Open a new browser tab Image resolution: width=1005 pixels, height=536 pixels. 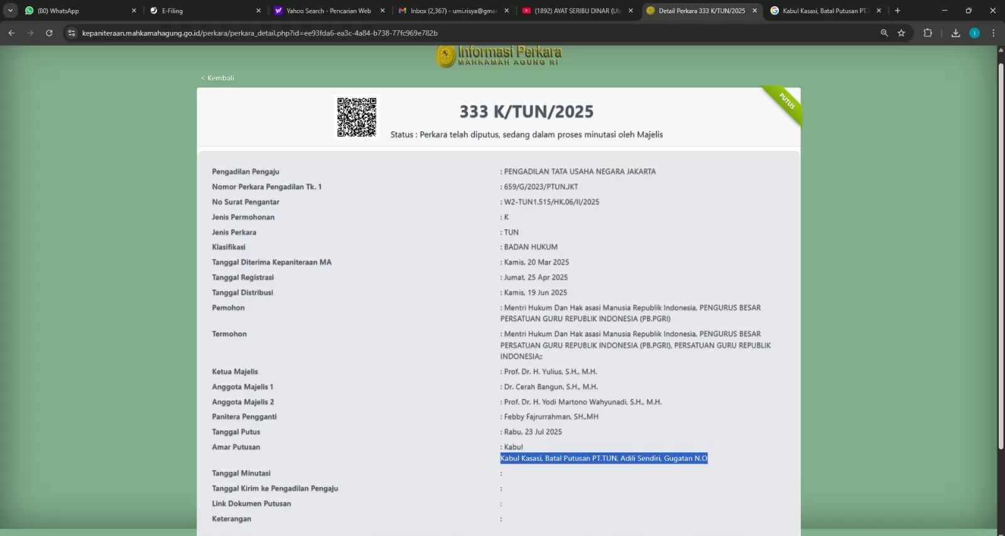click(x=898, y=11)
